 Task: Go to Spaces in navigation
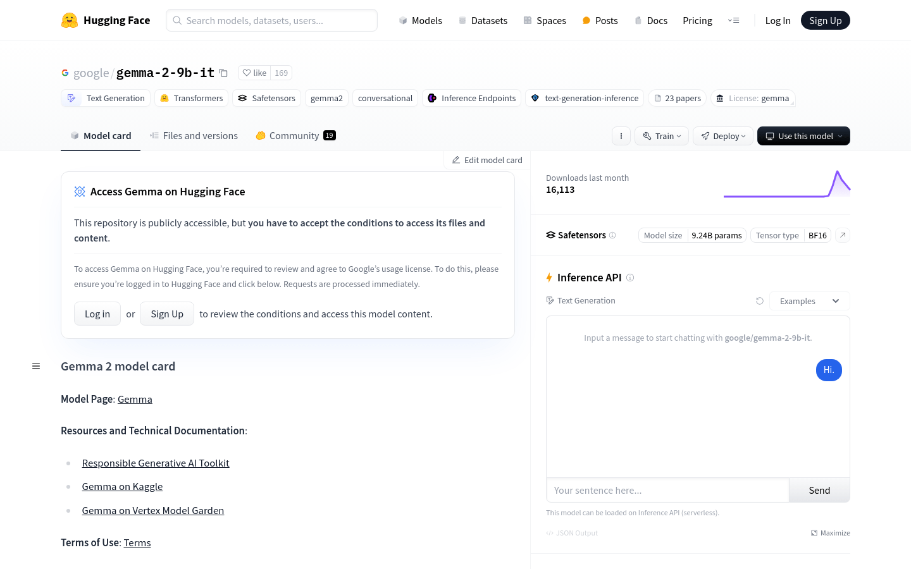545,20
